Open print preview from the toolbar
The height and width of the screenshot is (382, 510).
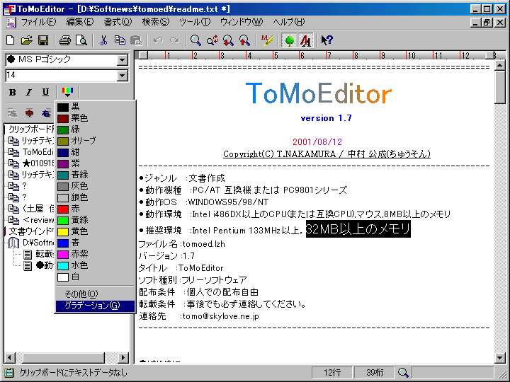coord(81,40)
